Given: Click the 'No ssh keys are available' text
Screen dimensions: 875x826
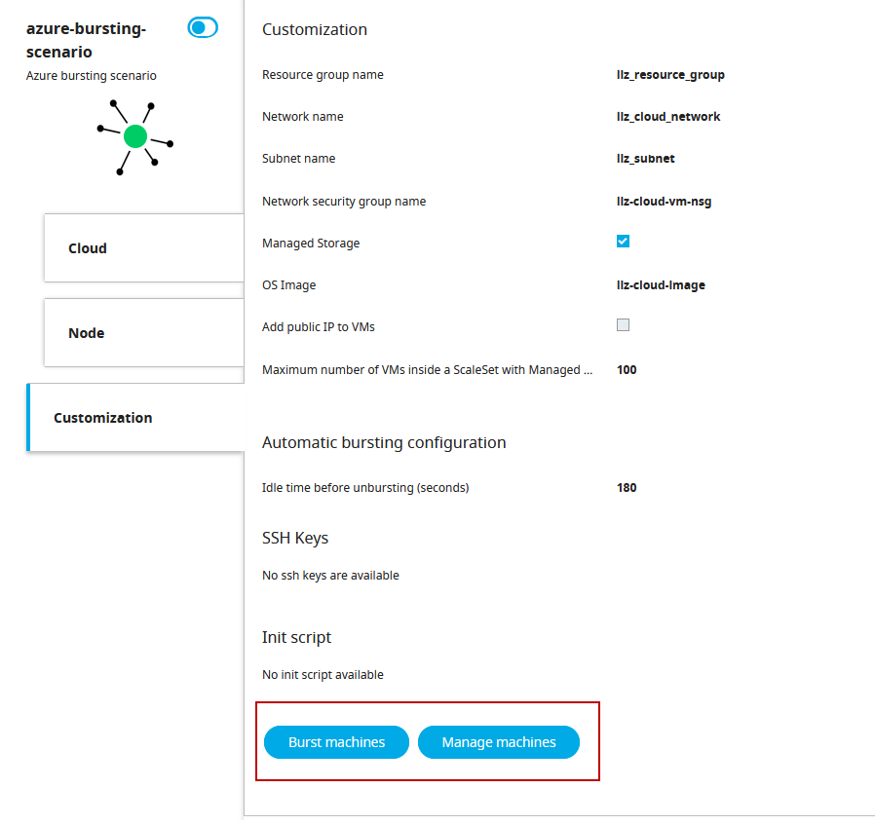Looking at the screenshot, I should (330, 576).
